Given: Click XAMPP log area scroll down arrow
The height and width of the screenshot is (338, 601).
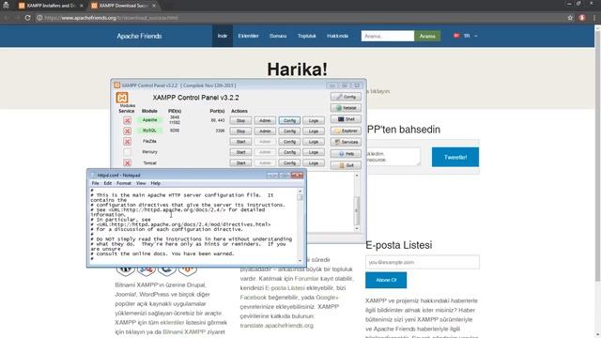Looking at the screenshot, I should click(x=357, y=229).
